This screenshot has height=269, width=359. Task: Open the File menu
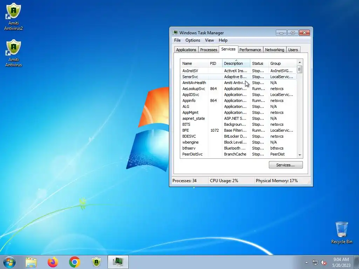[x=177, y=40]
